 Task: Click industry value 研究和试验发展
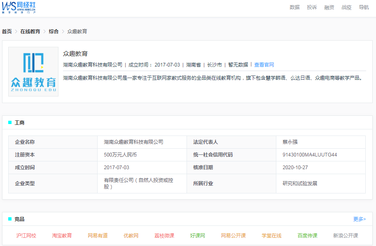click(300, 183)
